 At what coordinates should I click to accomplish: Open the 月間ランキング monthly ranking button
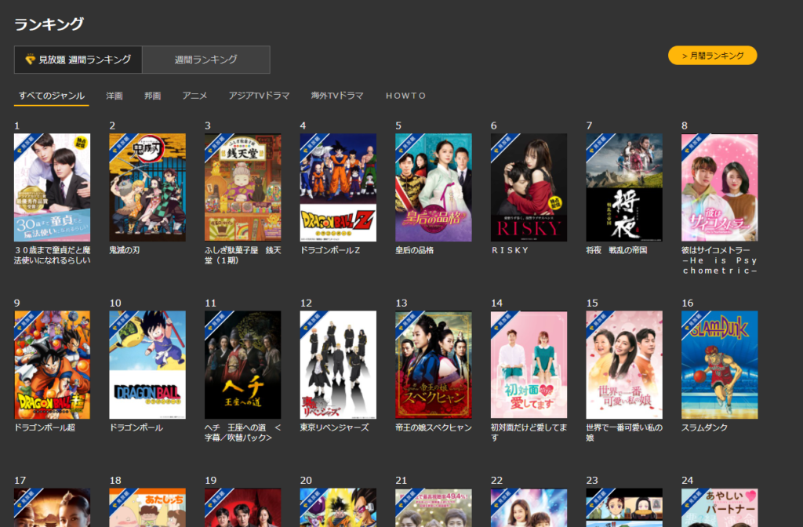click(712, 56)
